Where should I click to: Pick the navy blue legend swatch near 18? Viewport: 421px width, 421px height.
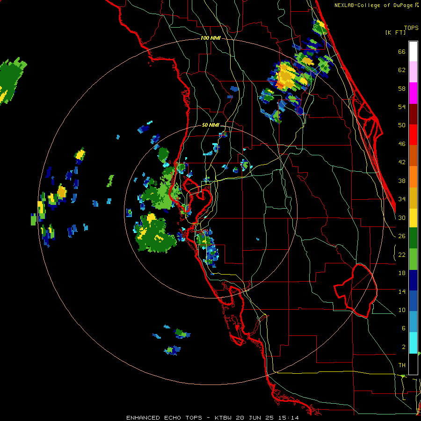click(x=413, y=280)
